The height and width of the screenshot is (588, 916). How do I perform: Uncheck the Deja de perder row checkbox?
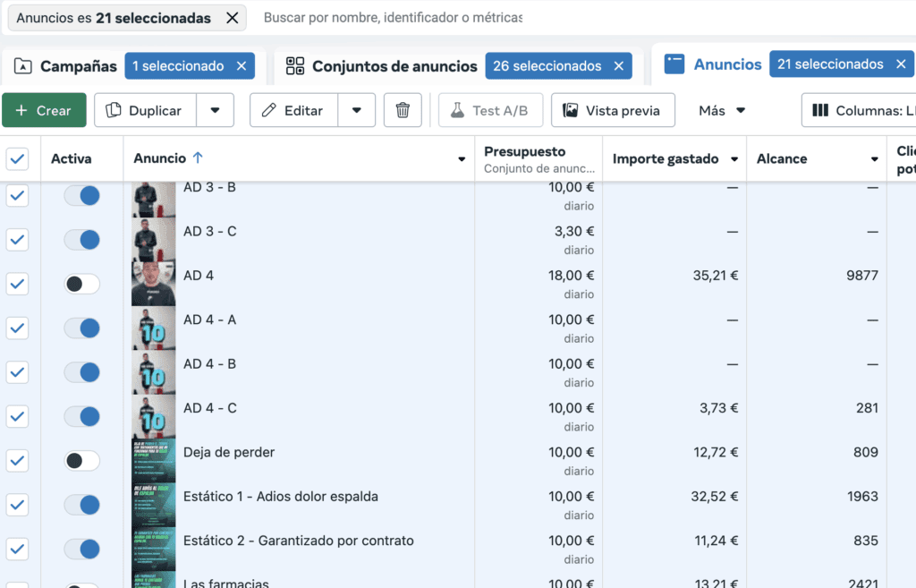(18, 460)
